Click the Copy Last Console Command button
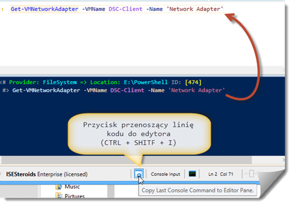 coord(138,174)
